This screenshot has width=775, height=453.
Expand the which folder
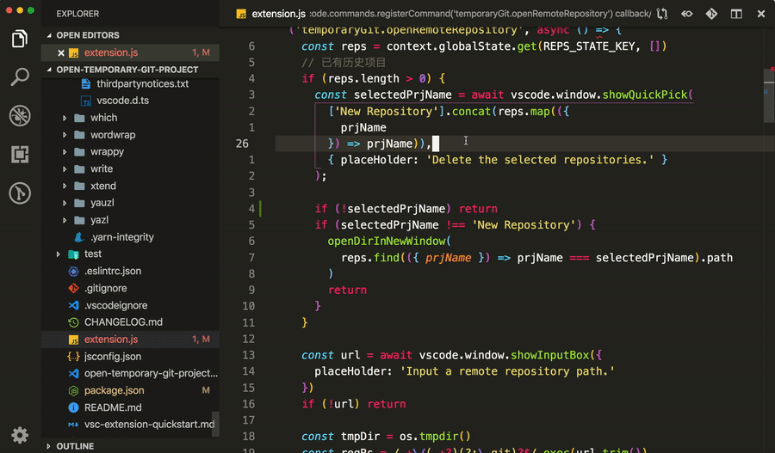(65, 118)
